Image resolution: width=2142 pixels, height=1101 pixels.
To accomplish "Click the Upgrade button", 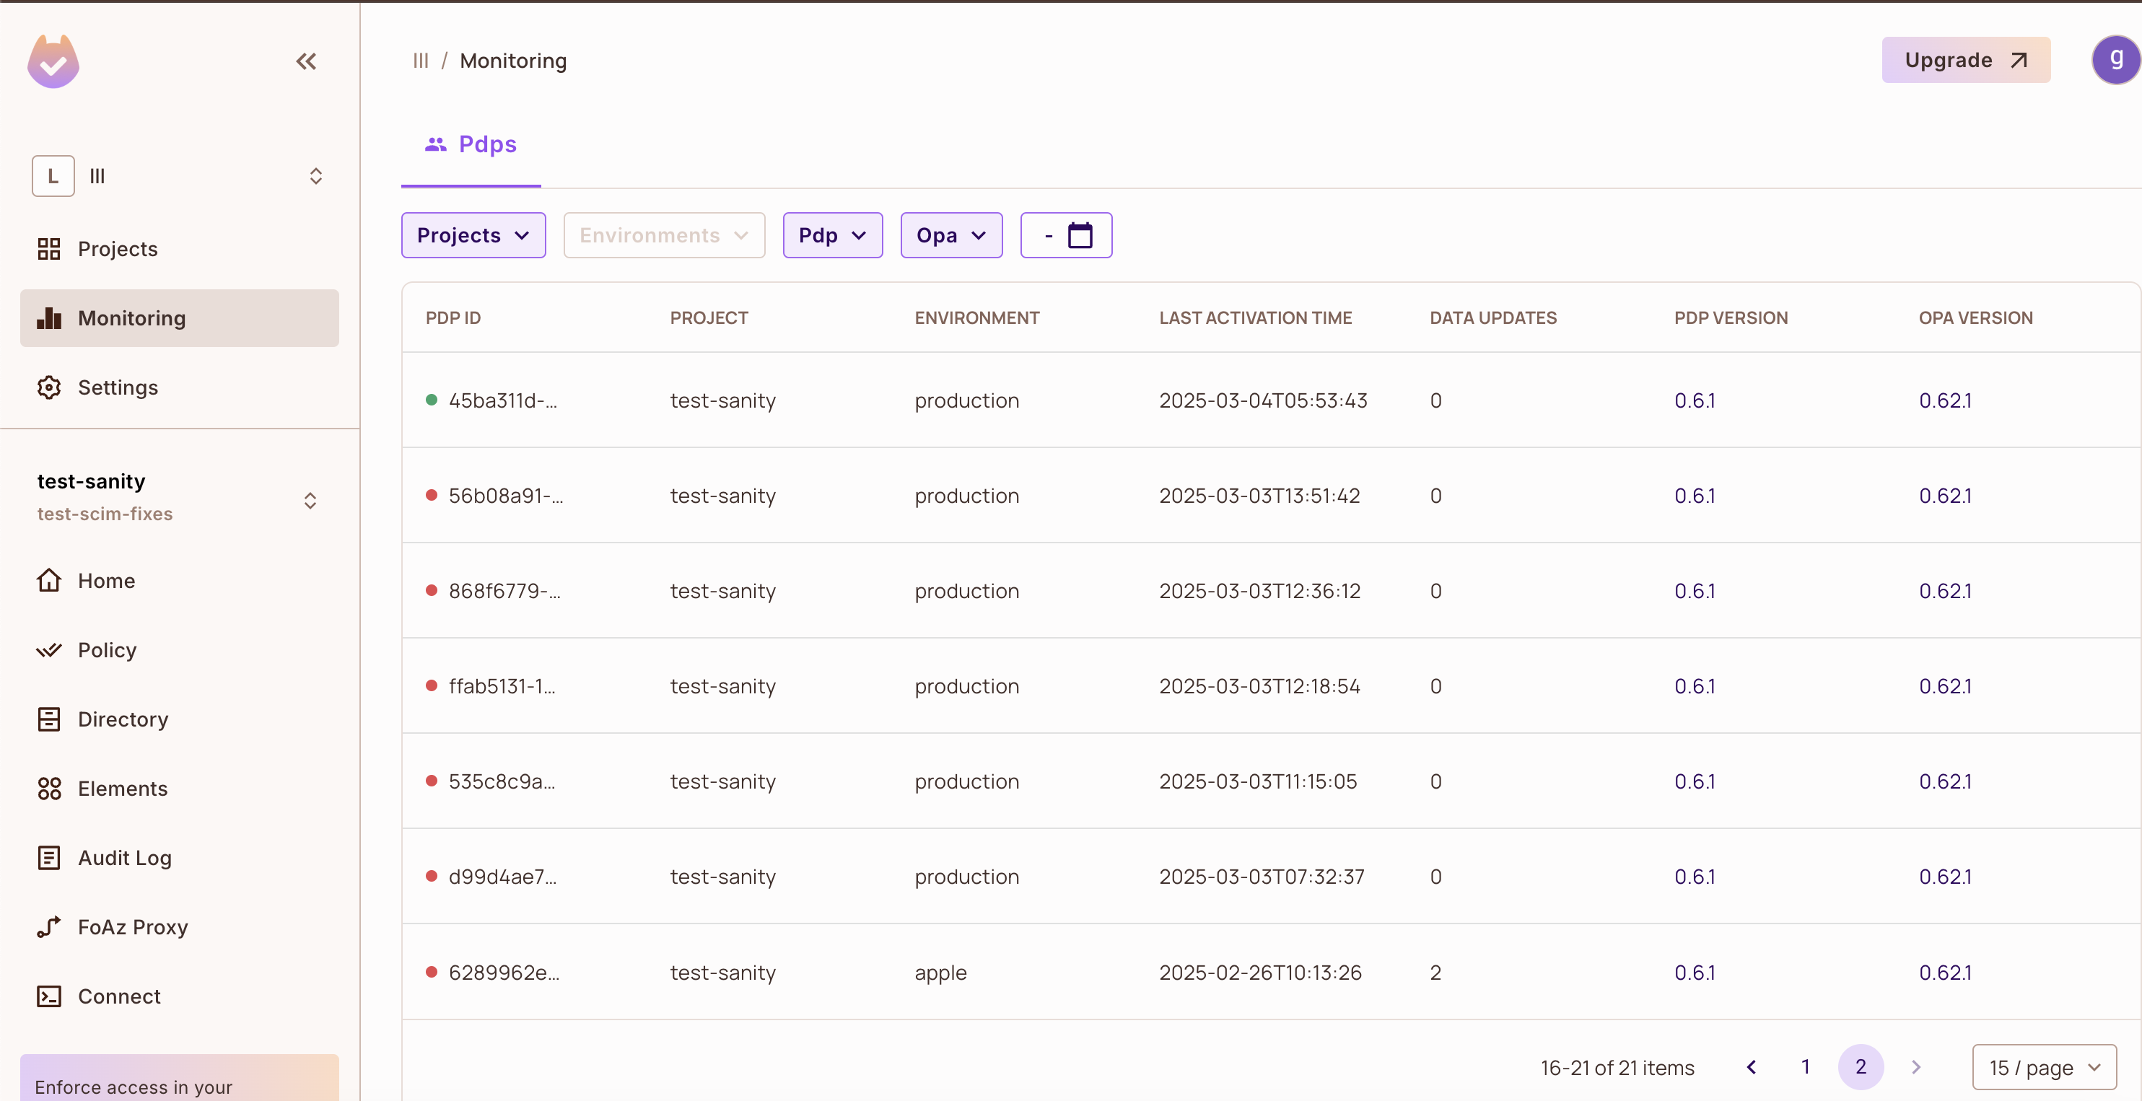I will pyautogui.click(x=1965, y=60).
